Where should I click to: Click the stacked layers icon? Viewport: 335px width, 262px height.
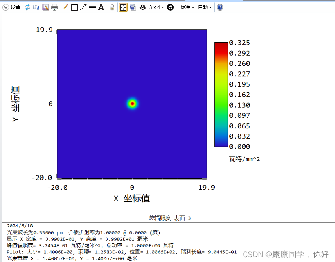pyautogui.click(x=143, y=7)
